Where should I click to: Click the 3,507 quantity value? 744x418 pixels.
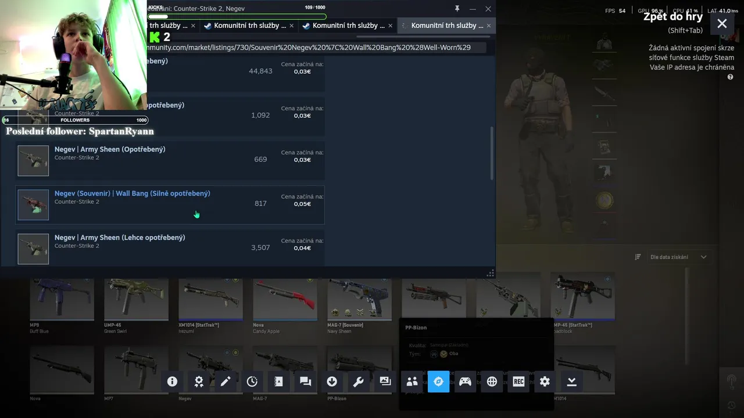[260, 247]
